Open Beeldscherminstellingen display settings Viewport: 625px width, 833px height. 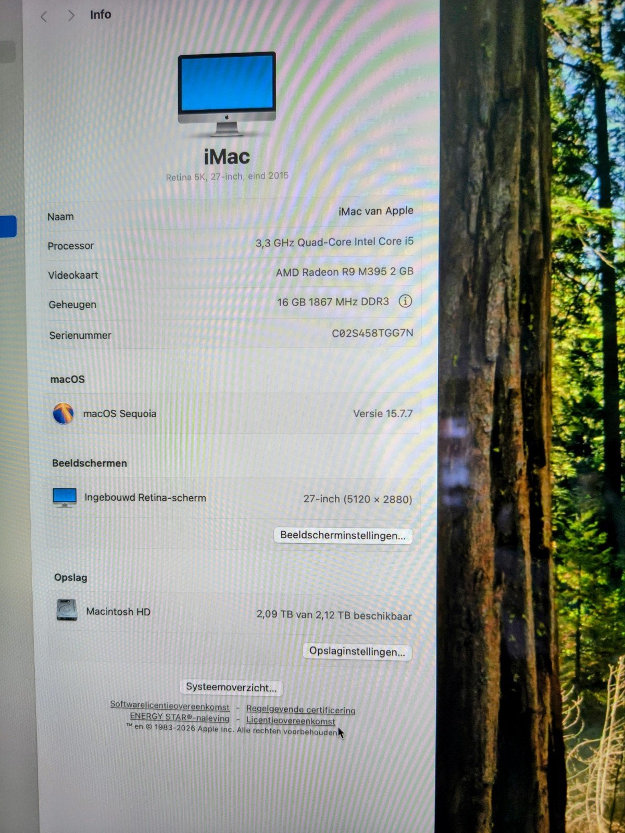pos(343,535)
